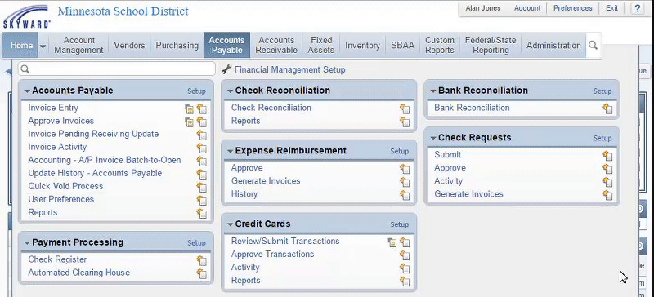Open Setup for Bank Reconciliation section
This screenshot has height=297, width=654.
click(x=602, y=91)
